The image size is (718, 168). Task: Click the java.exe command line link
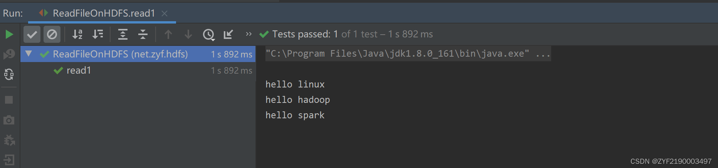[408, 54]
